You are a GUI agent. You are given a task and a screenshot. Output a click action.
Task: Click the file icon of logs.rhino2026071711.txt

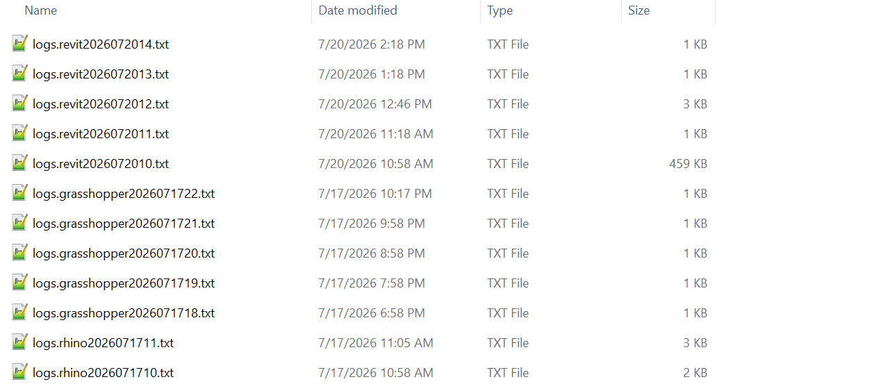(19, 342)
